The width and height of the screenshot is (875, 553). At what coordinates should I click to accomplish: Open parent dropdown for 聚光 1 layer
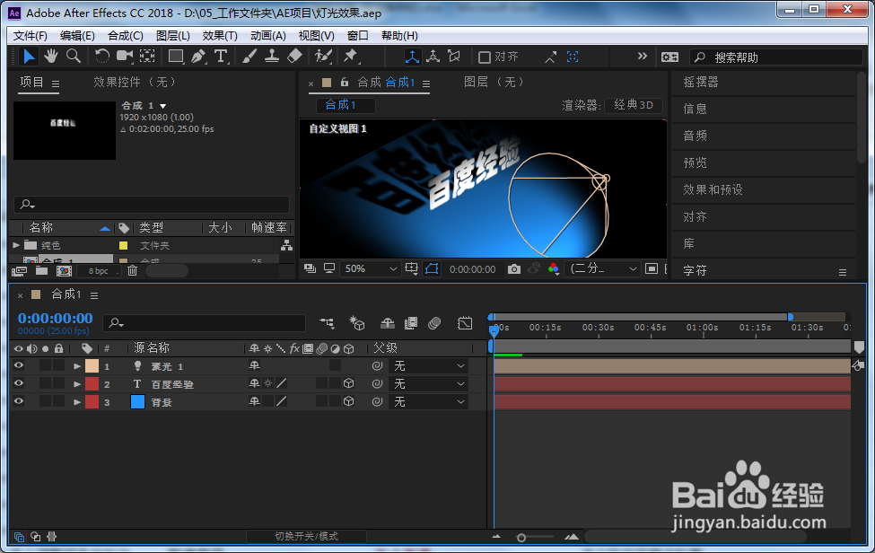tap(429, 366)
